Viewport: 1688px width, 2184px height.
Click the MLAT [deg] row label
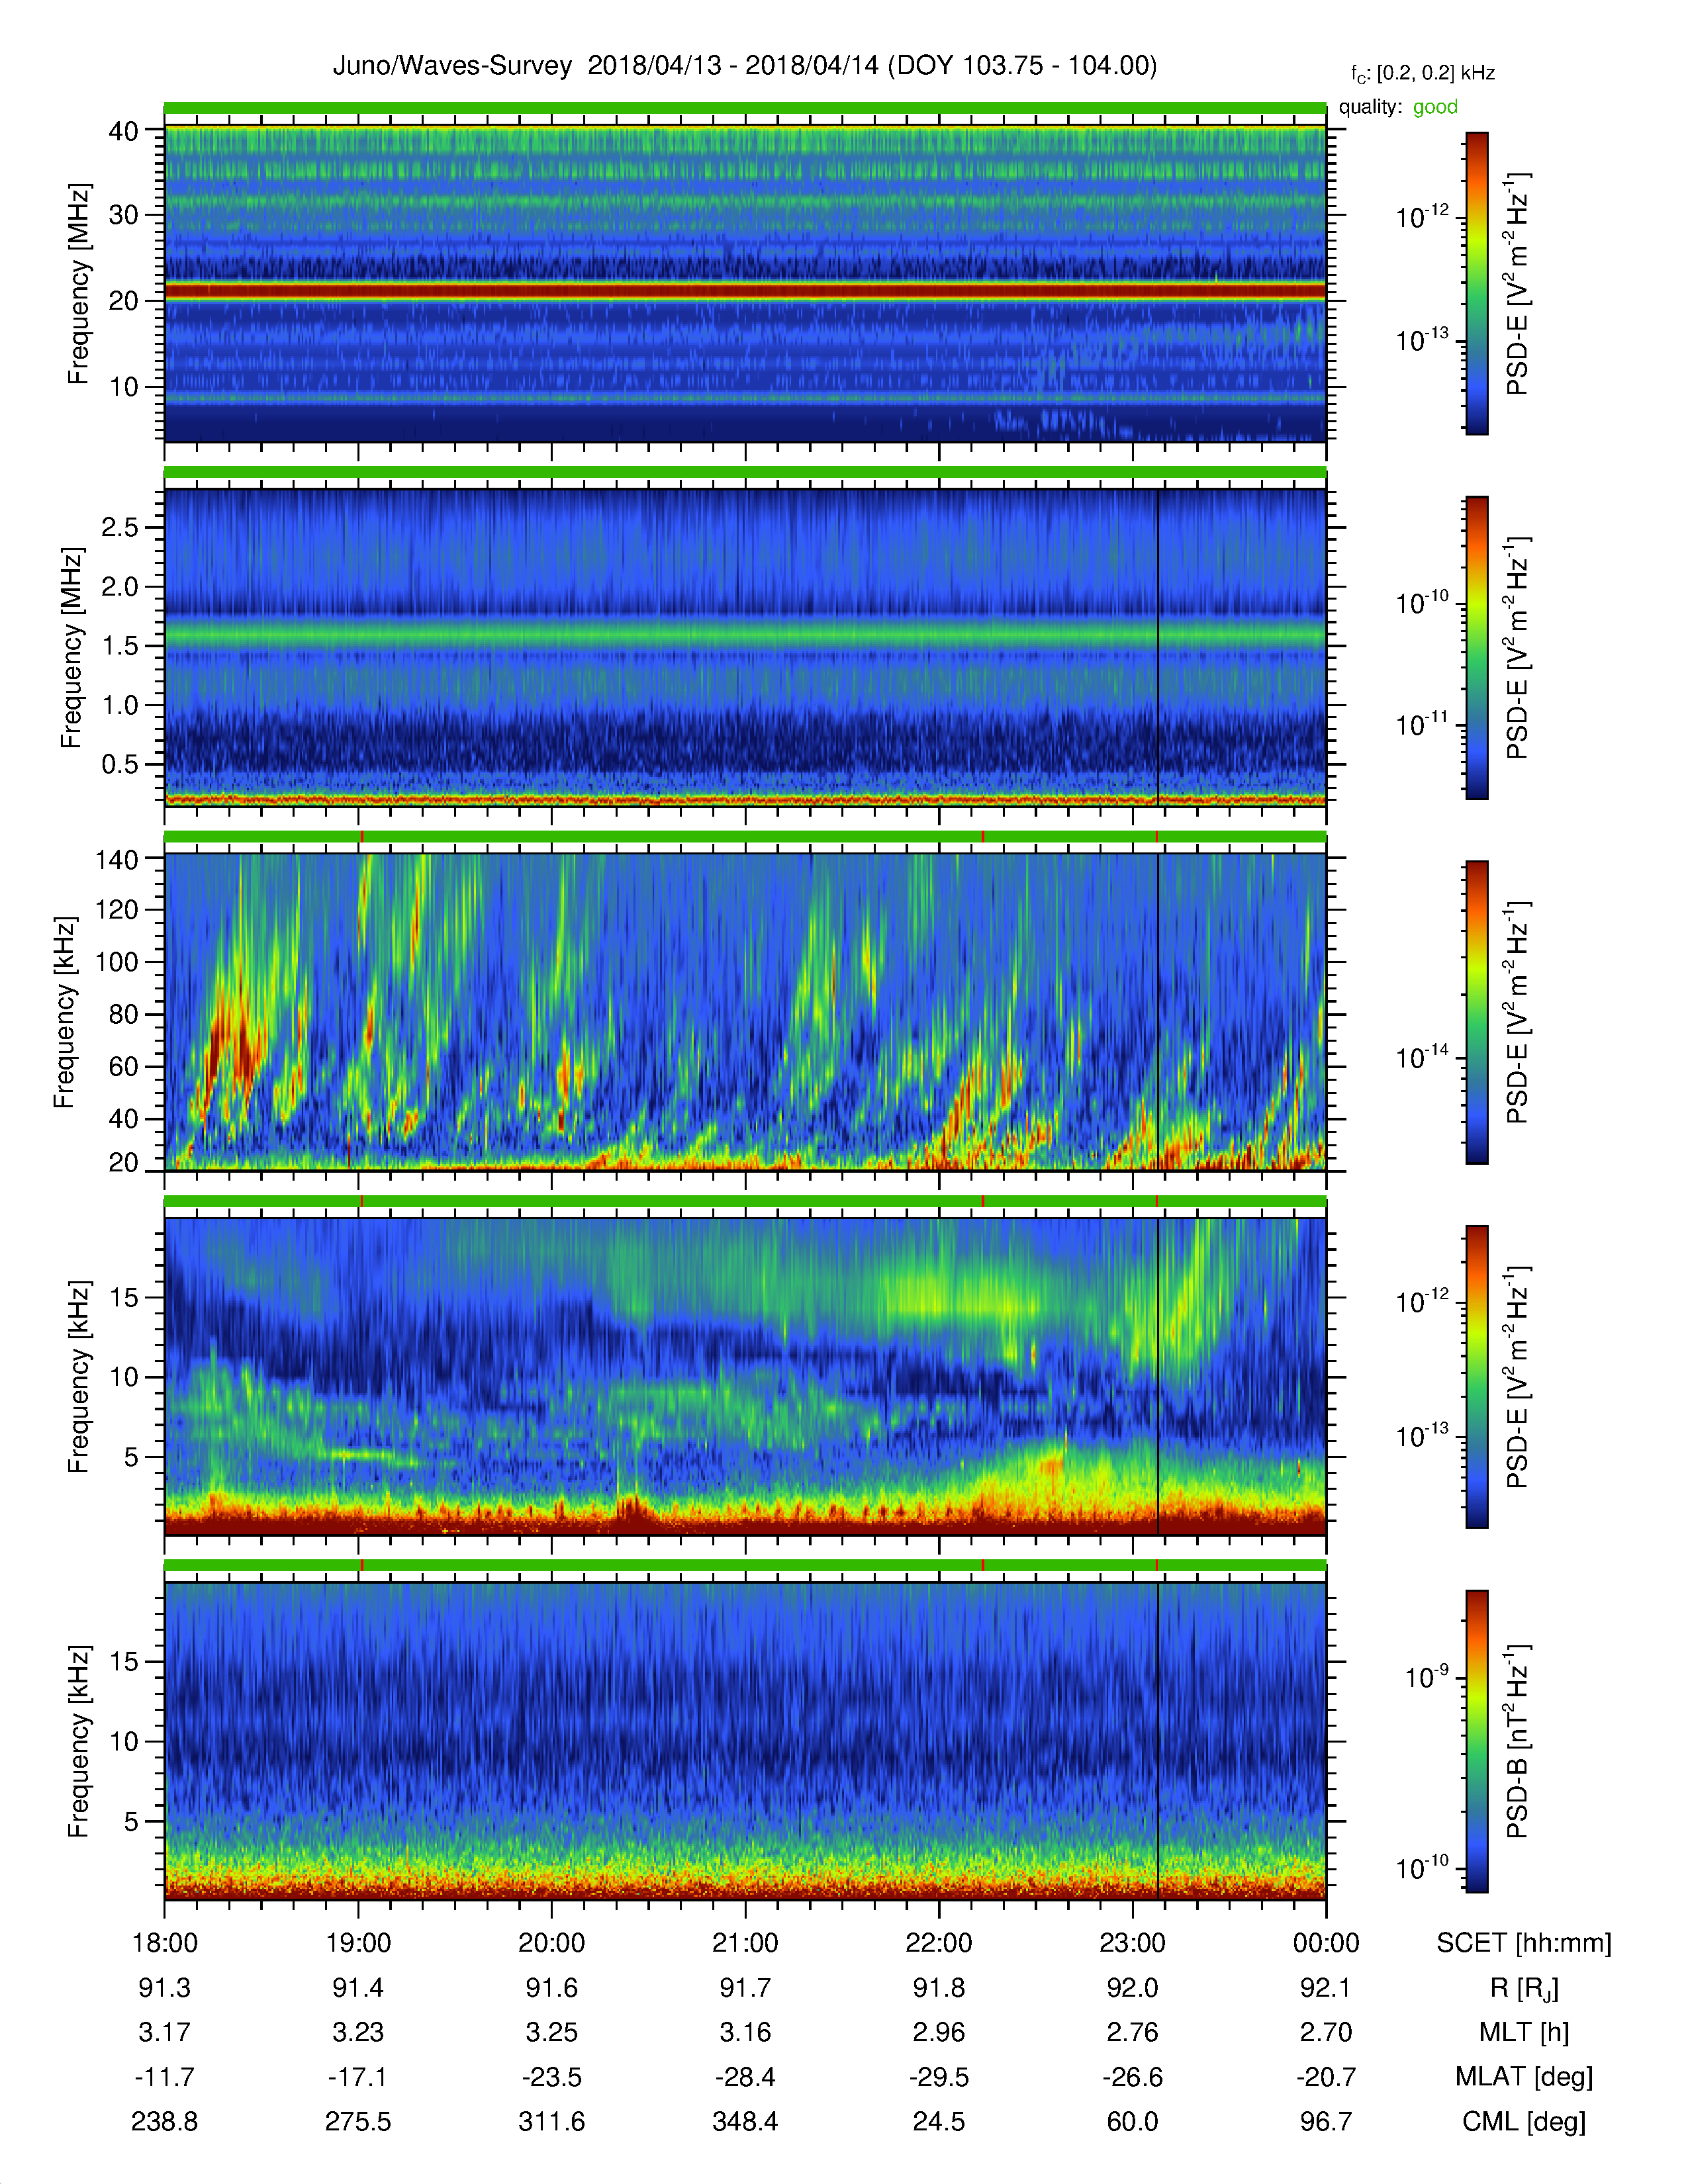1524,2077
